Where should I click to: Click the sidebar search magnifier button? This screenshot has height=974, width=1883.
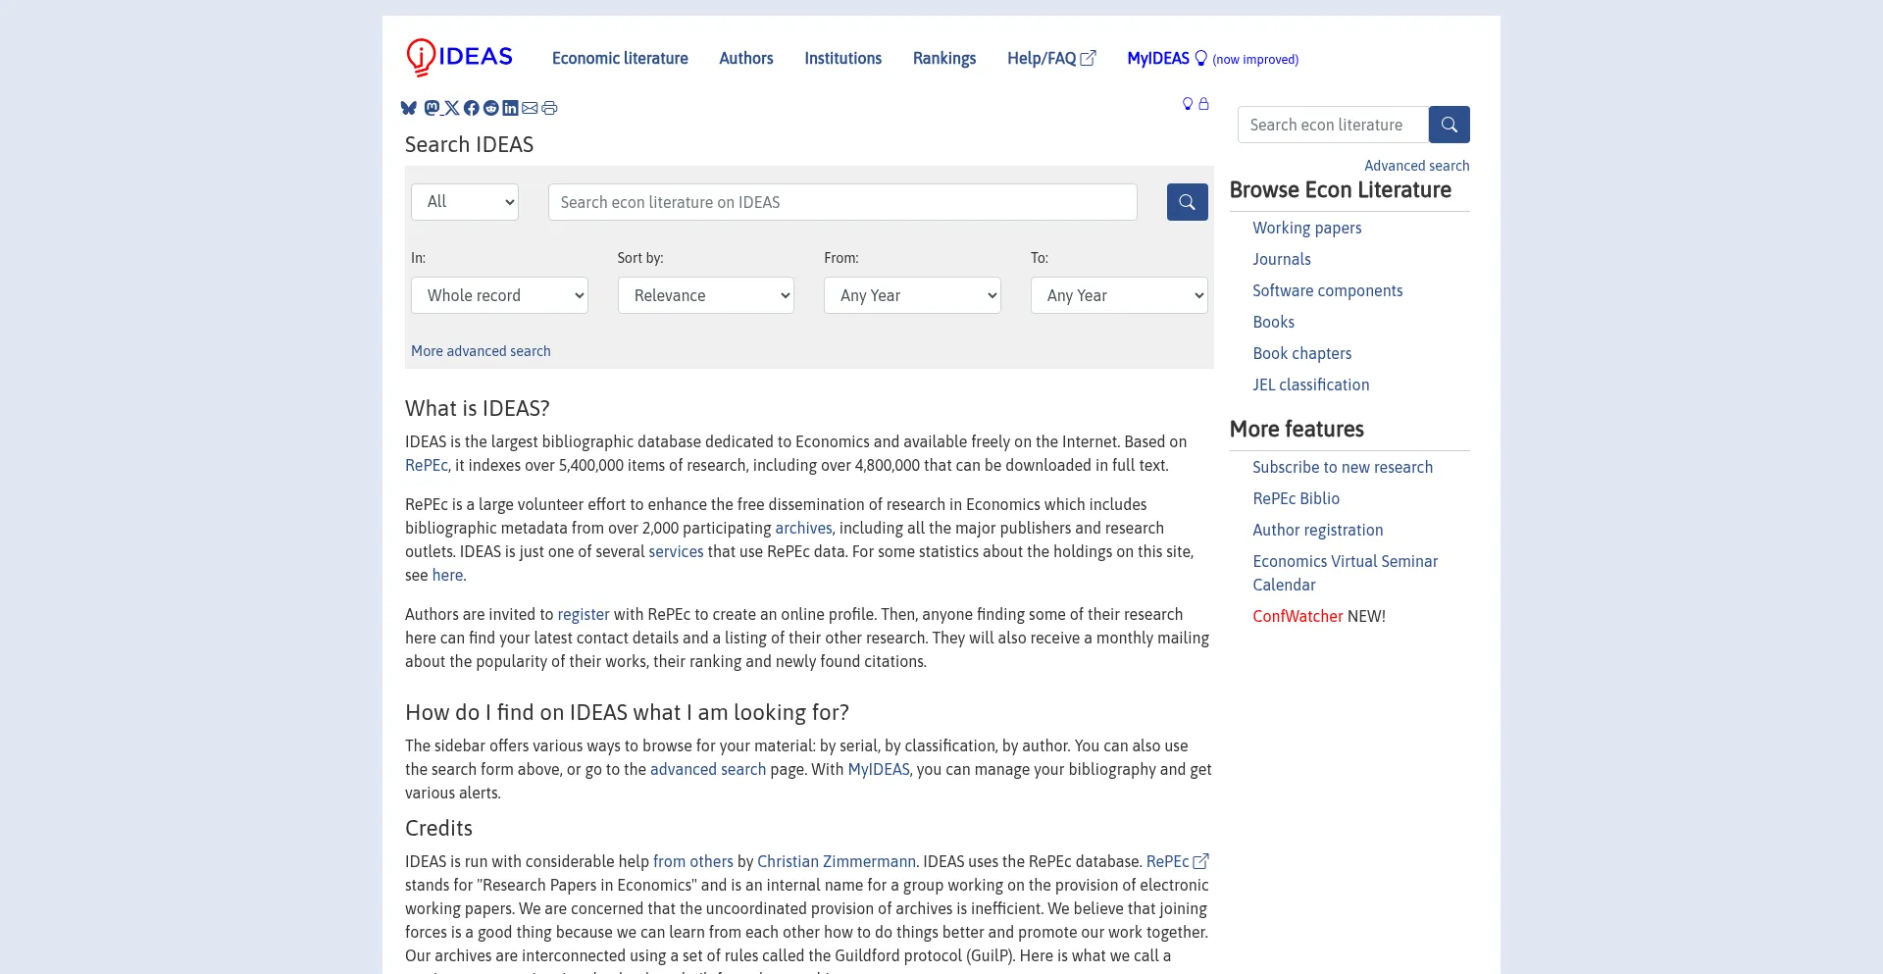point(1450,125)
